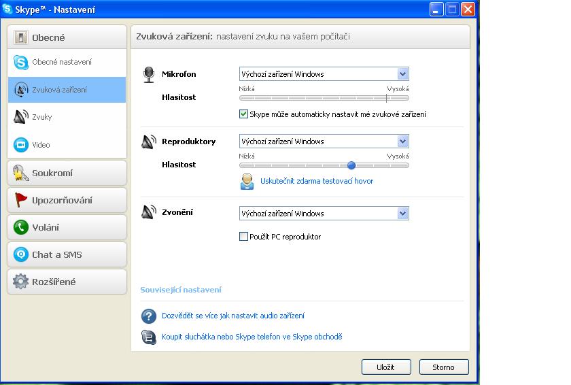Click the Storno button
The image size is (571, 385).
click(x=444, y=367)
